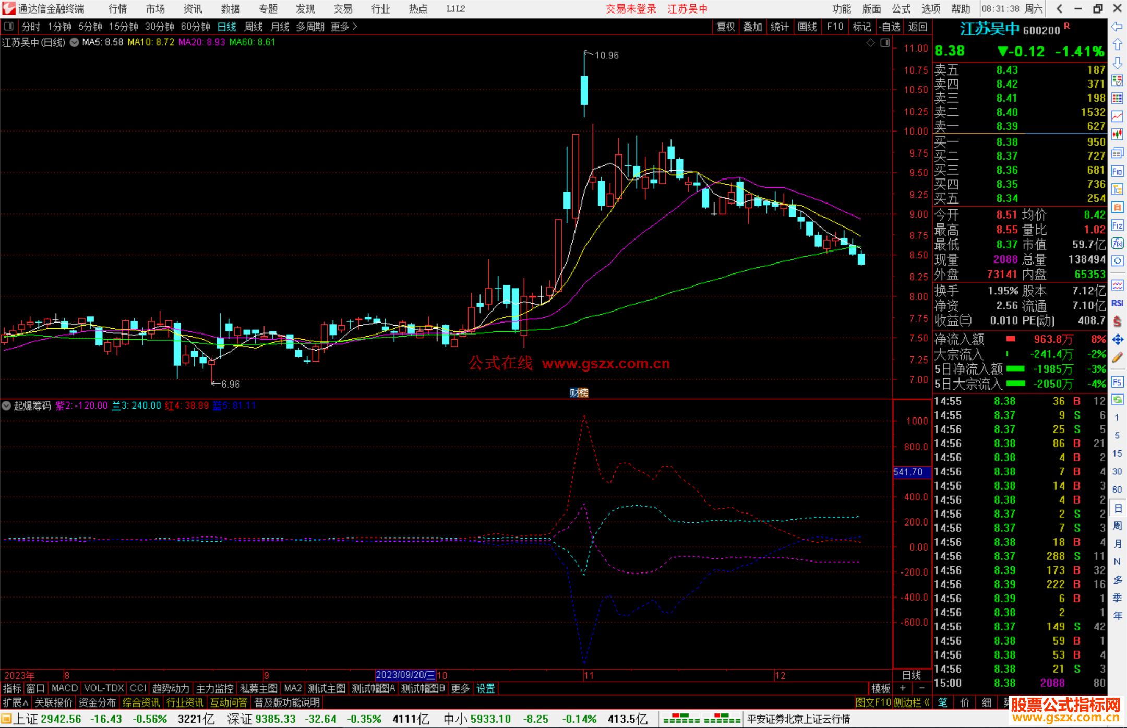Switch to the MACD indicator tab
Viewport: 1127px width, 728px height.
coord(65,688)
